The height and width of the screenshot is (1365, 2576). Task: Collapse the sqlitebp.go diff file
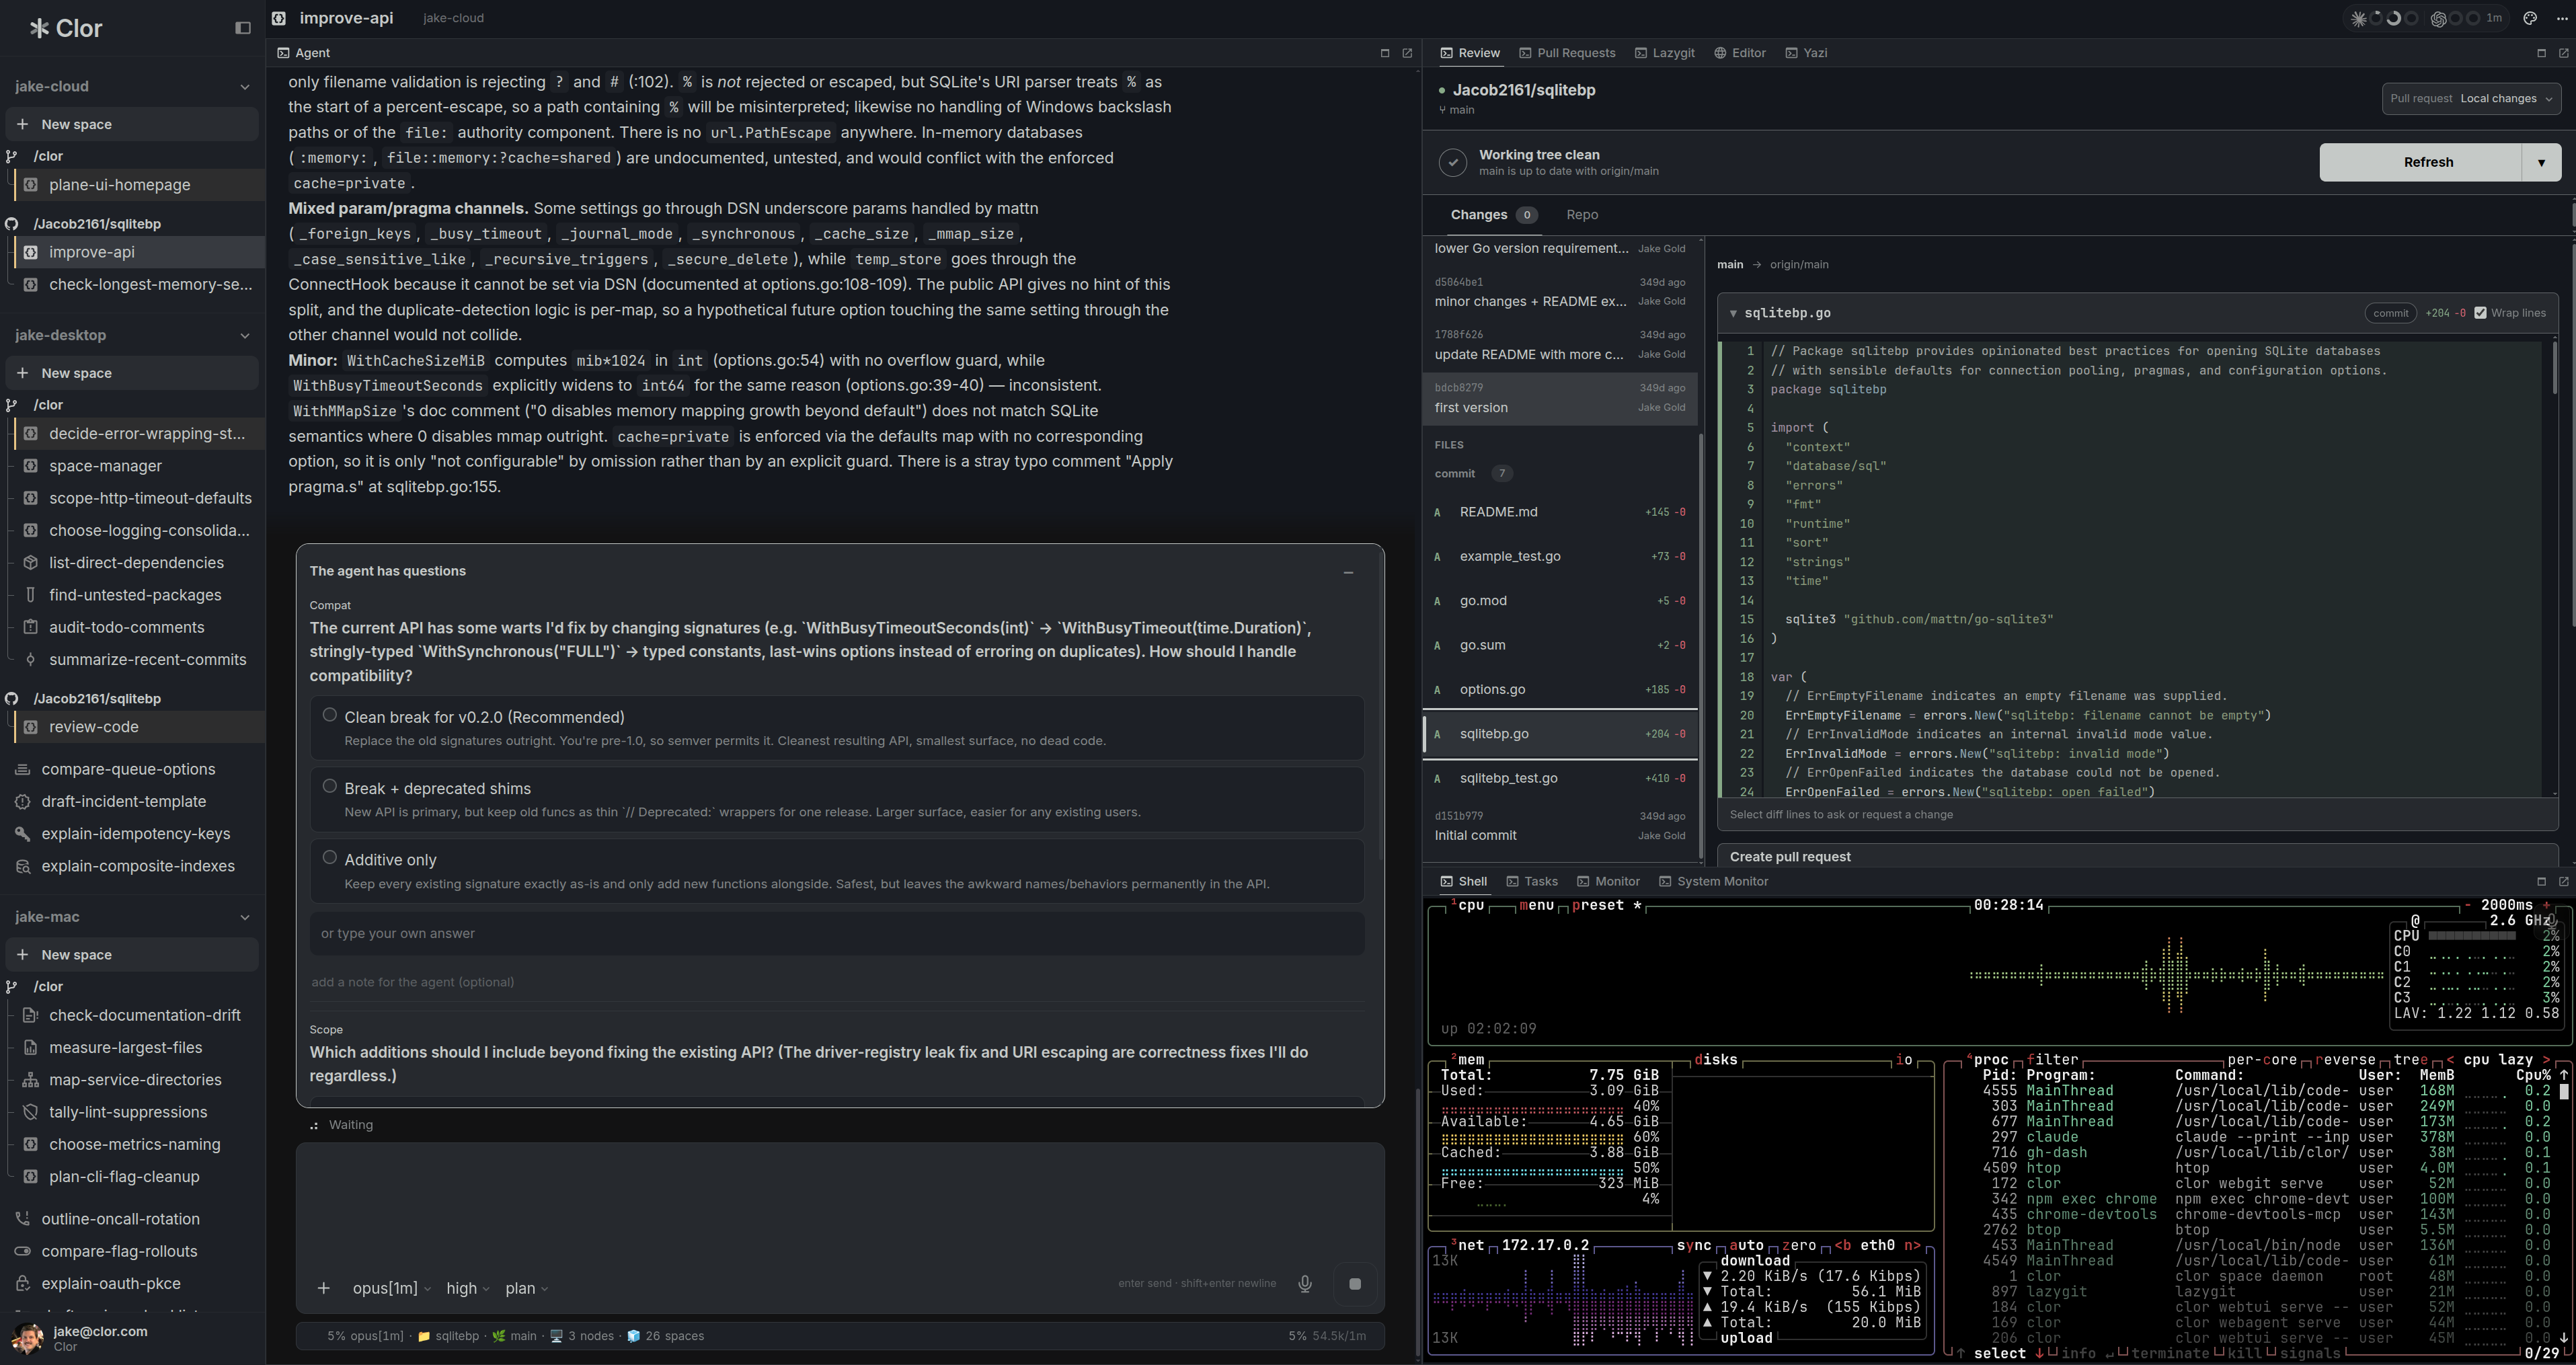tap(1733, 314)
